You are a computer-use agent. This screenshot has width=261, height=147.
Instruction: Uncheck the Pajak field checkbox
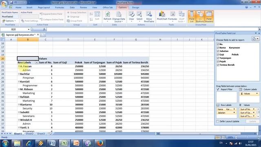[x=218, y=61]
